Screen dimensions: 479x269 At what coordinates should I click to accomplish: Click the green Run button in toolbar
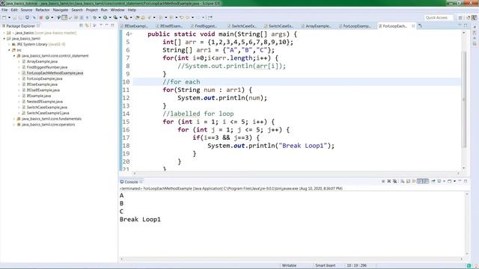(x=105, y=18)
